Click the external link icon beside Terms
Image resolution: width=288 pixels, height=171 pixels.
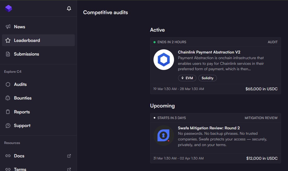(x=69, y=169)
